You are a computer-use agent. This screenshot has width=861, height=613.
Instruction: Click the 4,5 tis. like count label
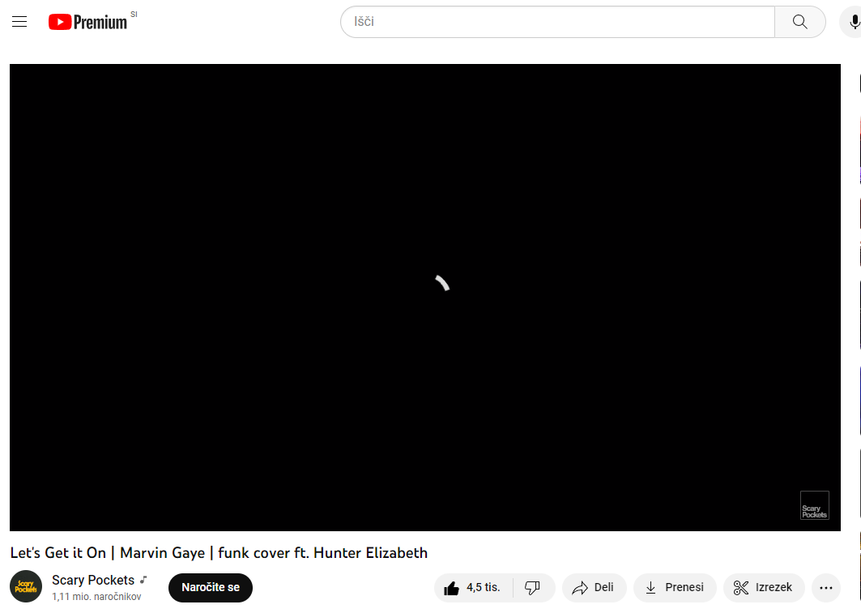pyautogui.click(x=483, y=587)
